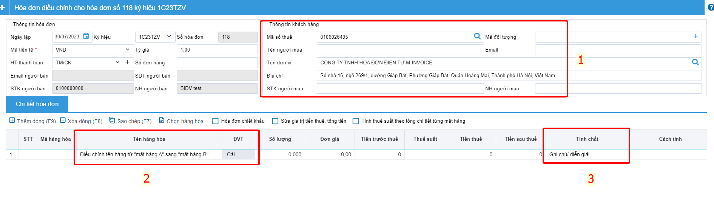Search Tên đơn vị with magnifier icon
The height and width of the screenshot is (224, 714).
point(695,62)
